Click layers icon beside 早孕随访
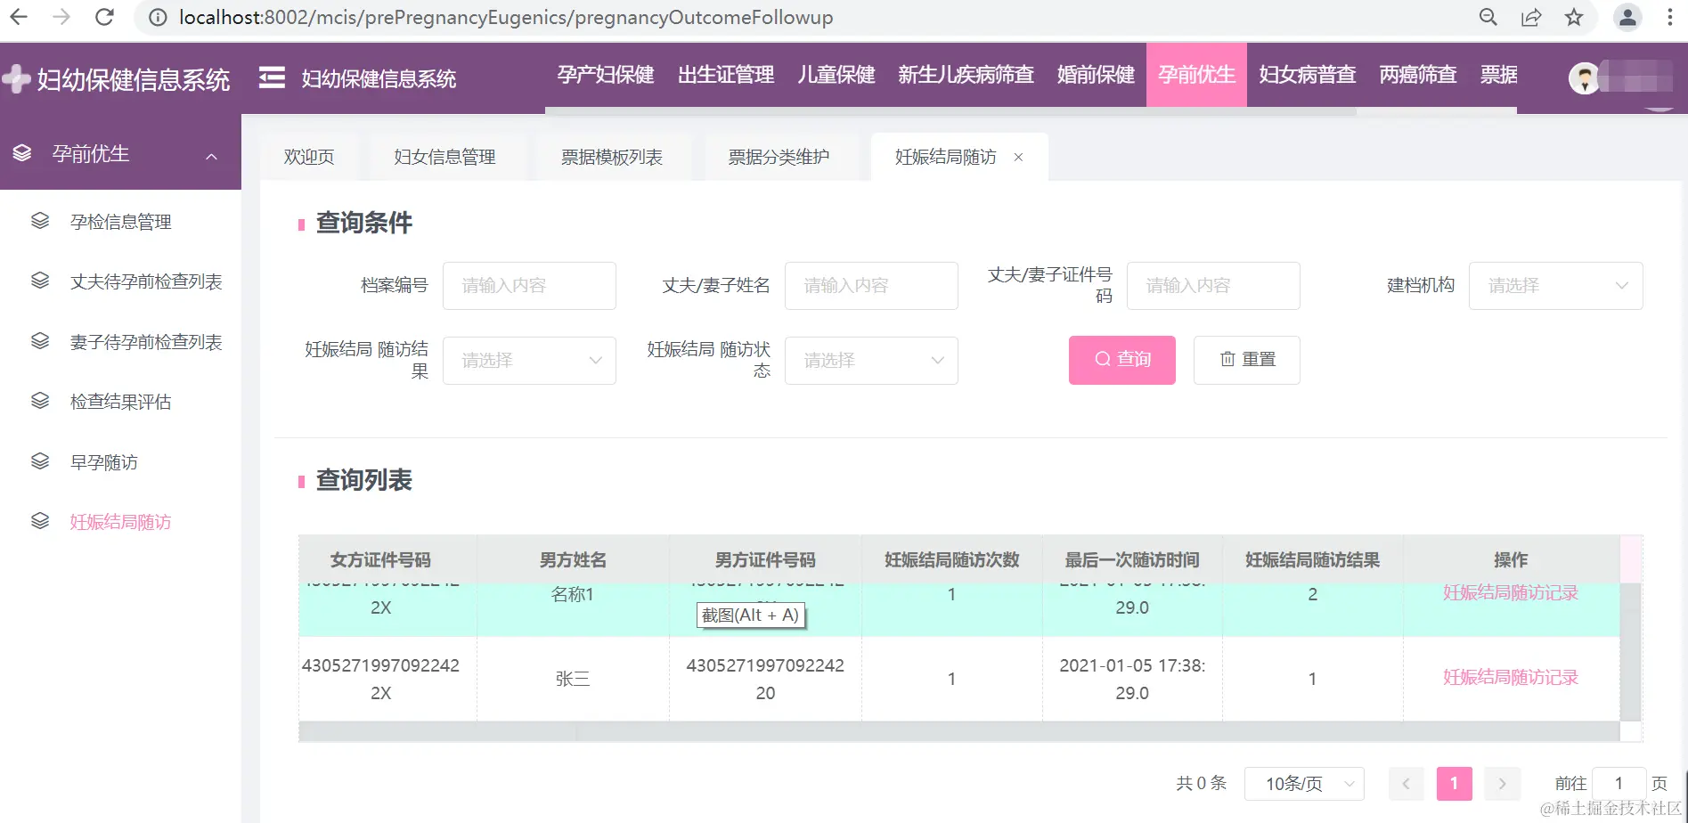 coord(40,461)
